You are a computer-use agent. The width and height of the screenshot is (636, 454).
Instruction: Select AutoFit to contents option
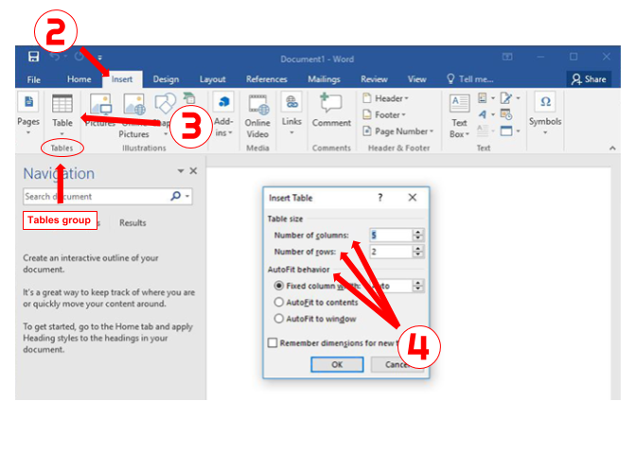coord(278,303)
